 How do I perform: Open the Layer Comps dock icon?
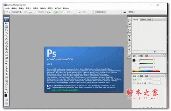pos(129,55)
